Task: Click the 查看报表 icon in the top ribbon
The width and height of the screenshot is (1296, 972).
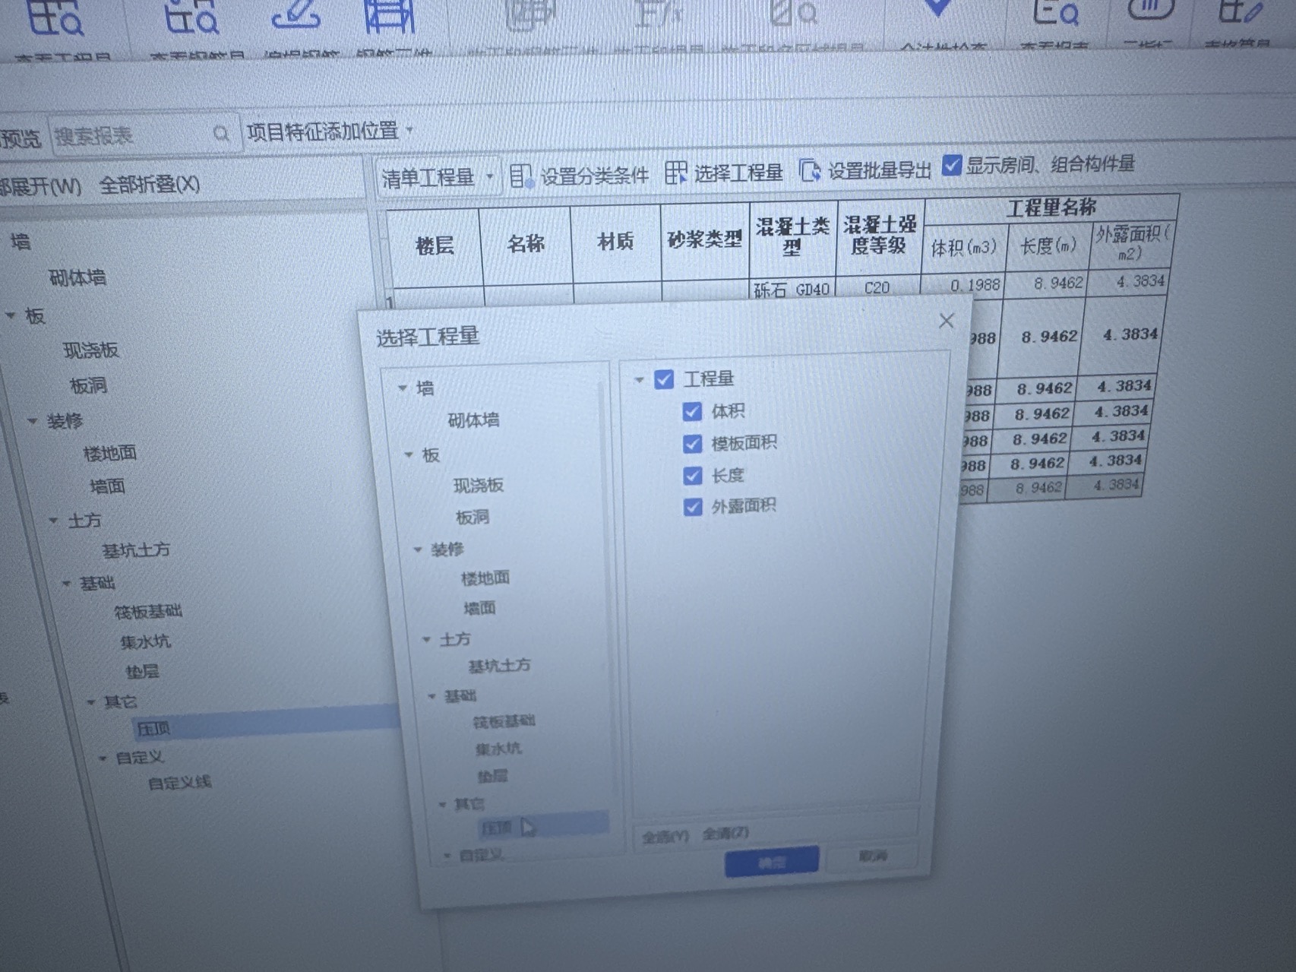Action: coord(1055,13)
